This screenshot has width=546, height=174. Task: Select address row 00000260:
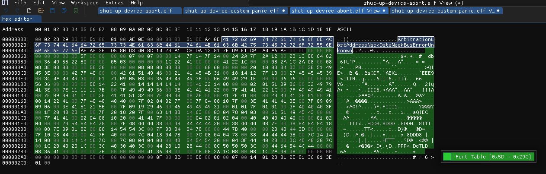click(16, 146)
